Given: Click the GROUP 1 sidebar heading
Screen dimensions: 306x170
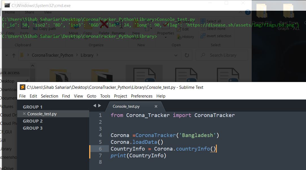Looking at the screenshot, I should 32,107.
